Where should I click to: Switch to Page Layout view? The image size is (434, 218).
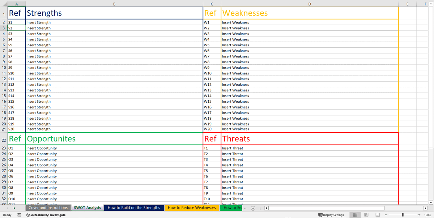366,215
